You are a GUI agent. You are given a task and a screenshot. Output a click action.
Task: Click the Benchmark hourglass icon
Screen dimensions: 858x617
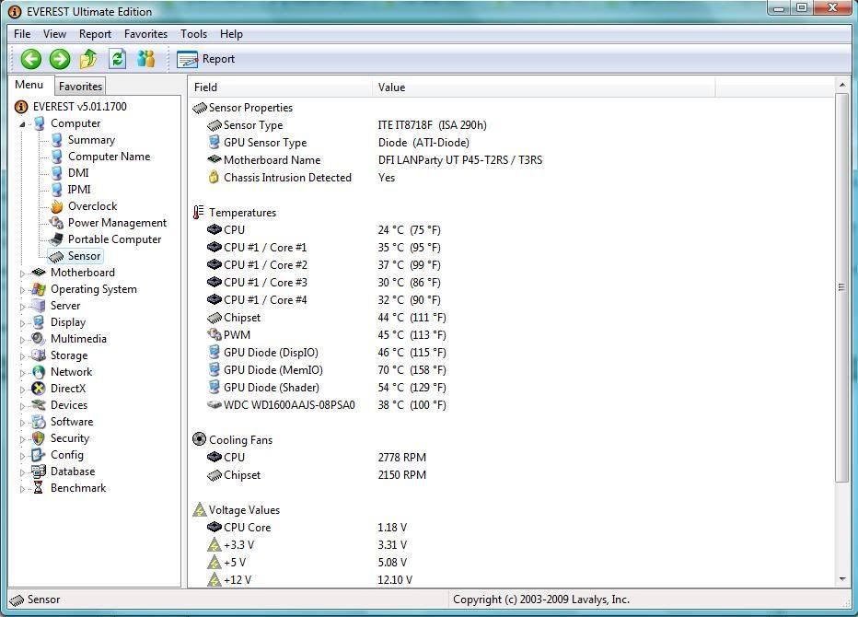(x=39, y=488)
